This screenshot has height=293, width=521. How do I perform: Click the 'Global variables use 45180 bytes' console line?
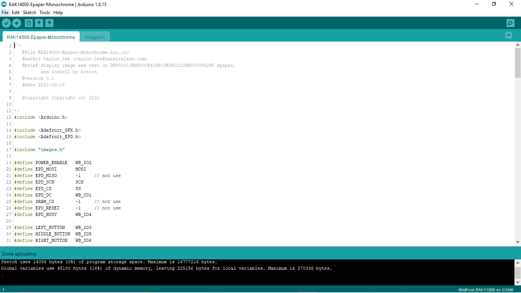point(166,268)
